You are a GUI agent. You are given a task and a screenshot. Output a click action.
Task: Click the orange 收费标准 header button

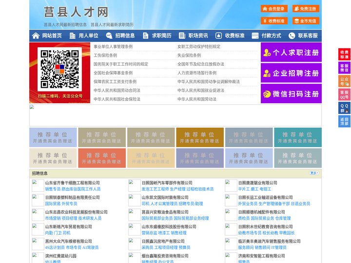pyautogui.click(x=274, y=21)
